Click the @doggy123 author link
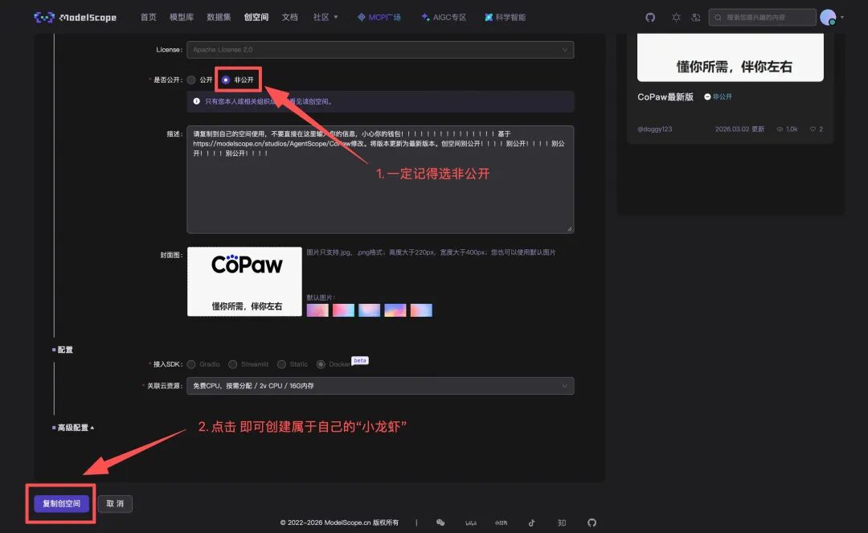868x533 pixels. [654, 129]
